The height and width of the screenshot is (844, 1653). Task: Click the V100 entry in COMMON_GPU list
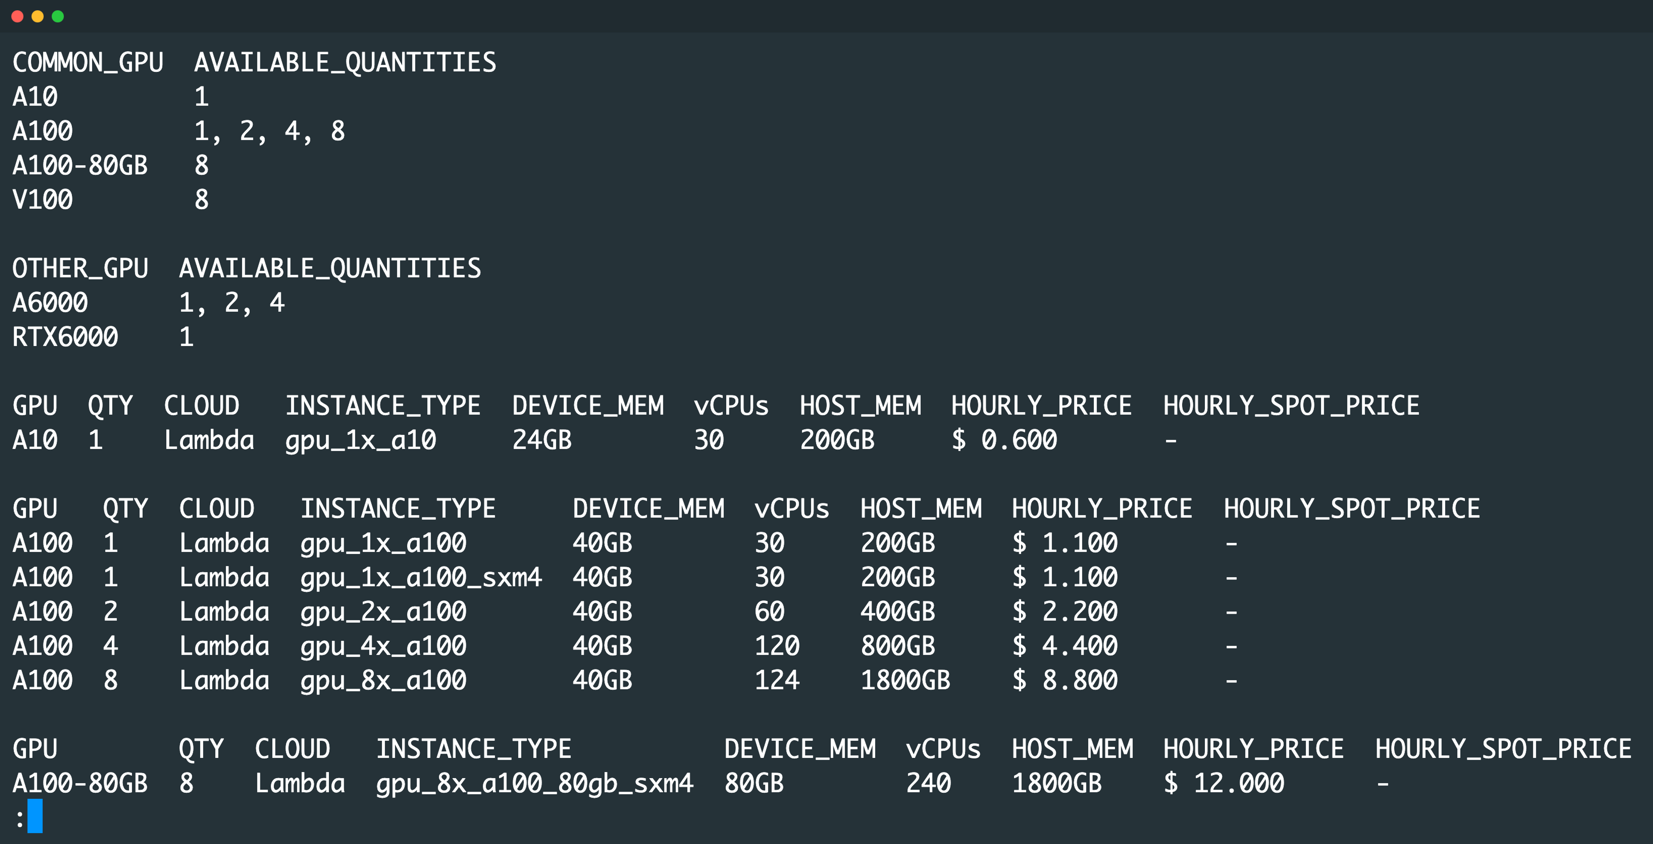pyautogui.click(x=42, y=200)
